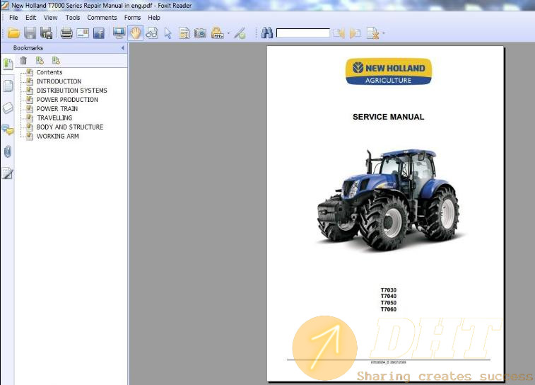535x385 pixels.
Task: Open the Bookmarks sidebar panel tab
Action: point(8,64)
